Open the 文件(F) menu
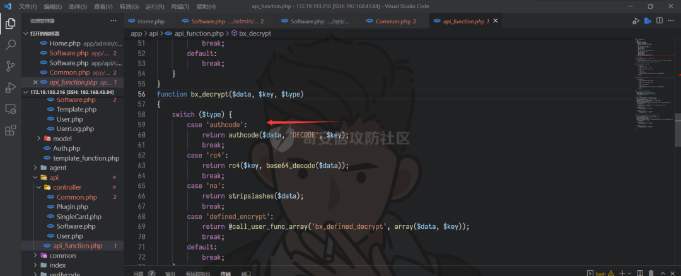681x276 pixels. [28, 6]
